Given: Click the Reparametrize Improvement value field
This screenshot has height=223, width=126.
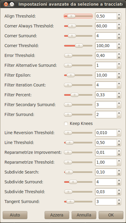Looking at the screenshot, I should [106, 152].
